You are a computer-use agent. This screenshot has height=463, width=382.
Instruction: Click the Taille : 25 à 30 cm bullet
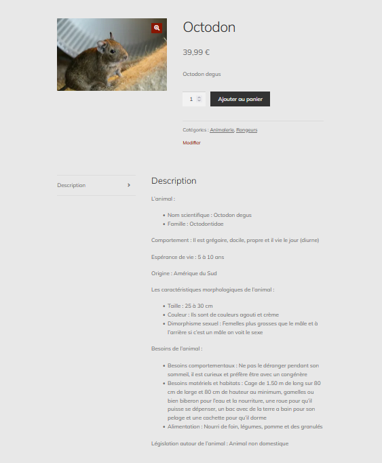[x=190, y=306]
